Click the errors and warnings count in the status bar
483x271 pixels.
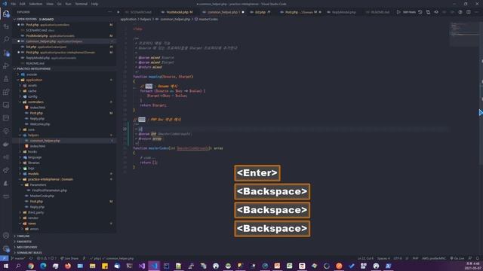tap(47, 258)
